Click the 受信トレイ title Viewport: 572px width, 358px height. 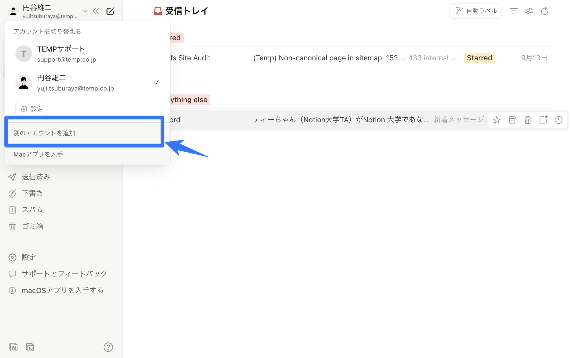[x=186, y=11]
